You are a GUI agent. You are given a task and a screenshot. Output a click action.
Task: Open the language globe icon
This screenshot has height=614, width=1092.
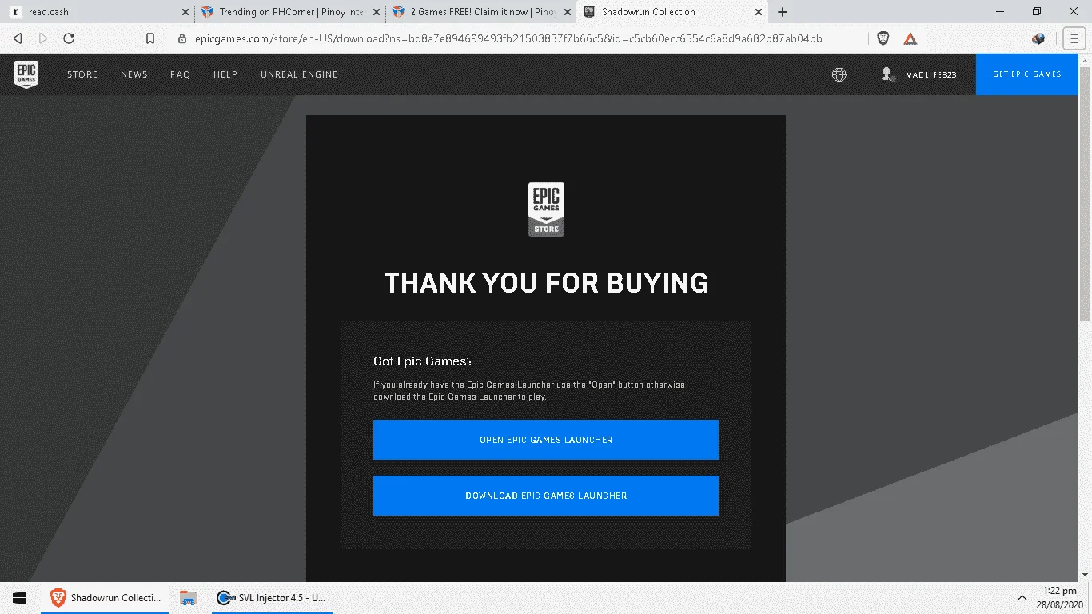click(x=839, y=74)
